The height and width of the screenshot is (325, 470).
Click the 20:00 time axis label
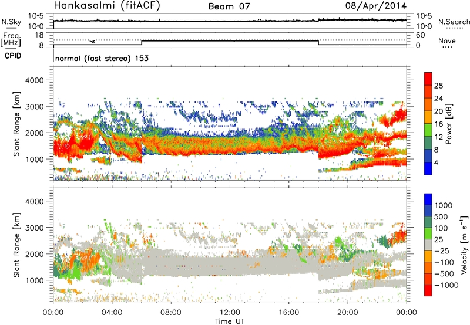coord(348,313)
